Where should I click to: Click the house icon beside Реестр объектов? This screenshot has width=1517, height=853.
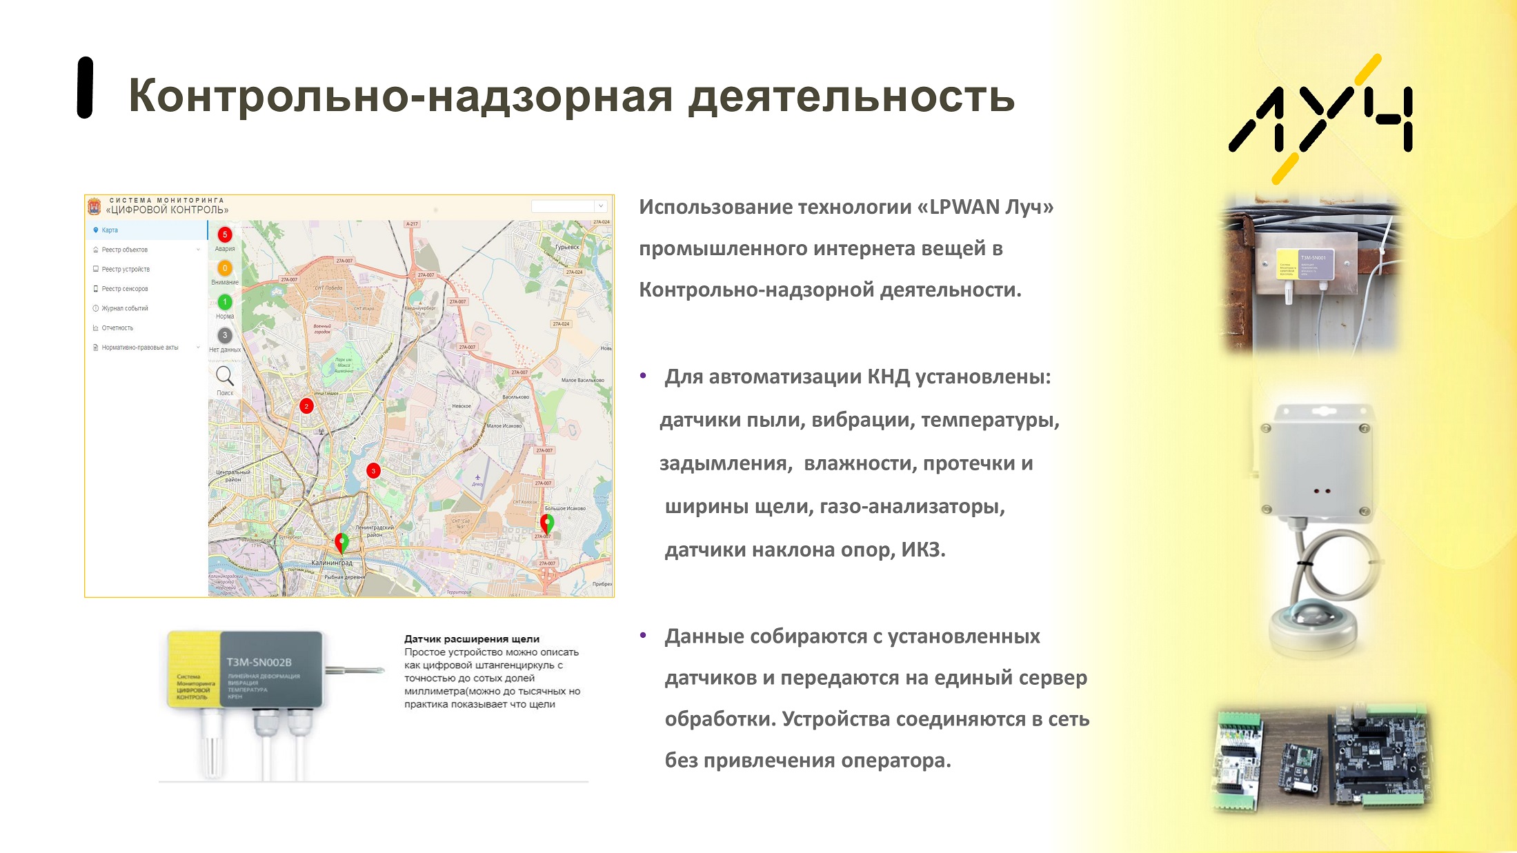pyautogui.click(x=95, y=250)
